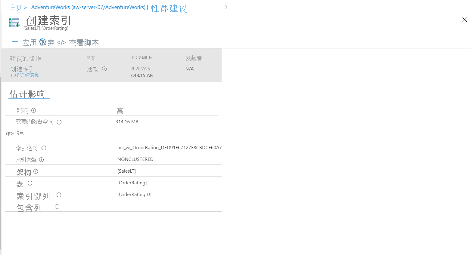This screenshot has width=476, height=255.
Task: Discard the recommendation with 放弃
Action: [x=47, y=42]
